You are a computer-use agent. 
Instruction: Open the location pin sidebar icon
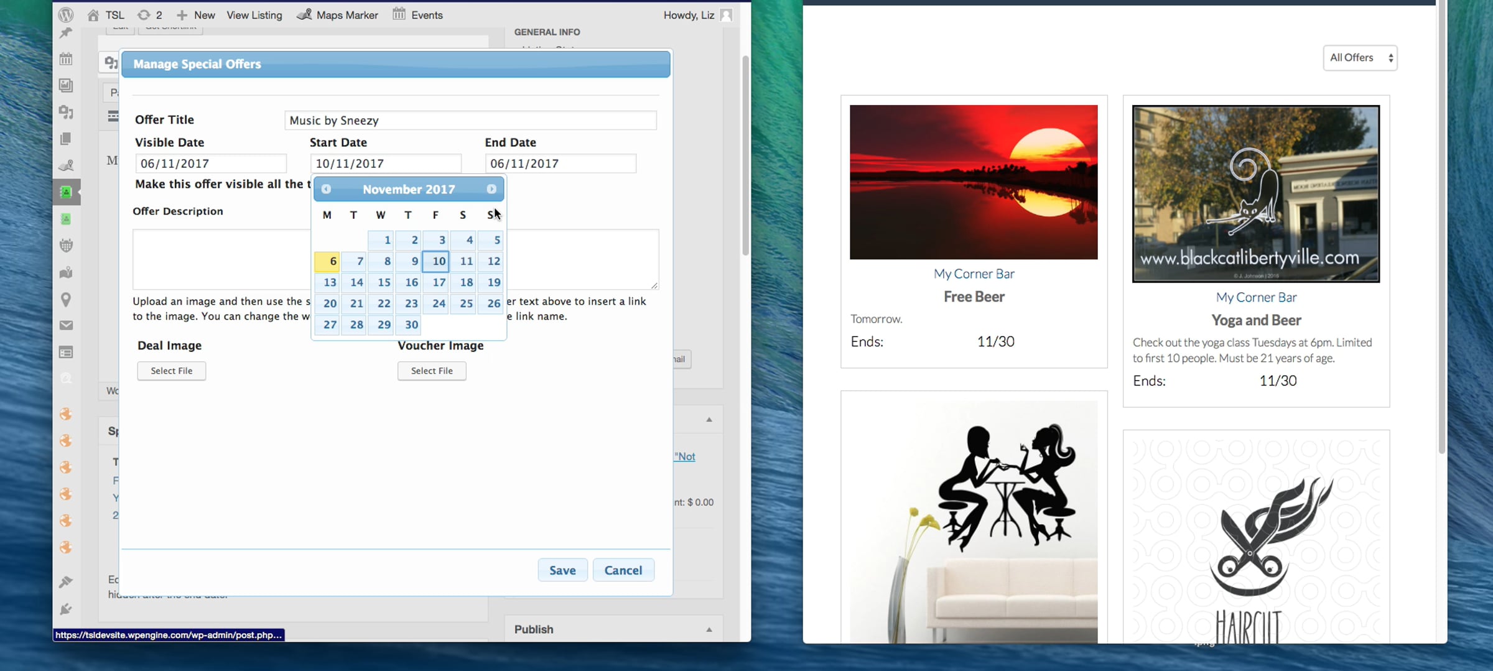[x=66, y=299]
